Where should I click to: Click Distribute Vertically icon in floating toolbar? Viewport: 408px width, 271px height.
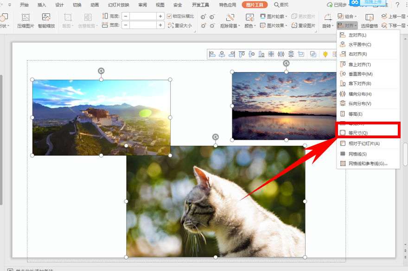291,54
